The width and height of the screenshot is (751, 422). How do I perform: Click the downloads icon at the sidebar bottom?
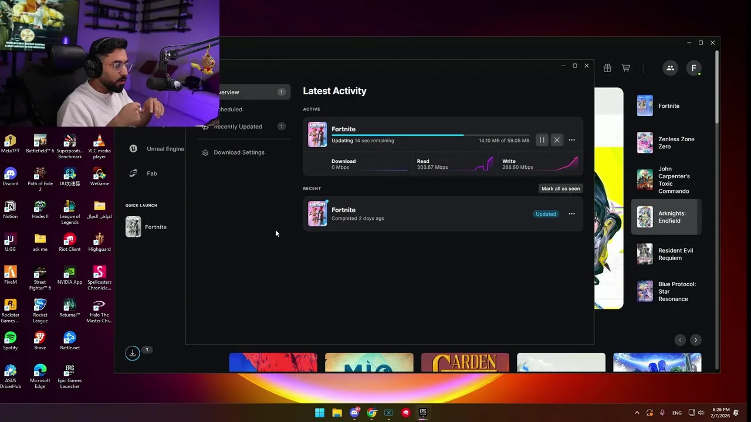(x=133, y=353)
